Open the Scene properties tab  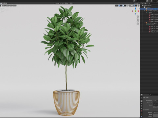click(142, 108)
